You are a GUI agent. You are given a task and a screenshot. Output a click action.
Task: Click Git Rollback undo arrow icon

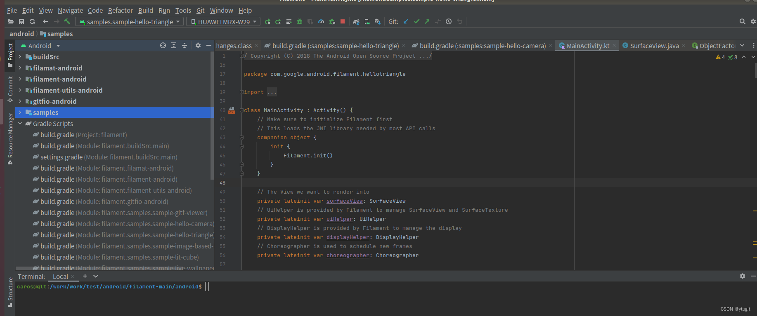(459, 21)
